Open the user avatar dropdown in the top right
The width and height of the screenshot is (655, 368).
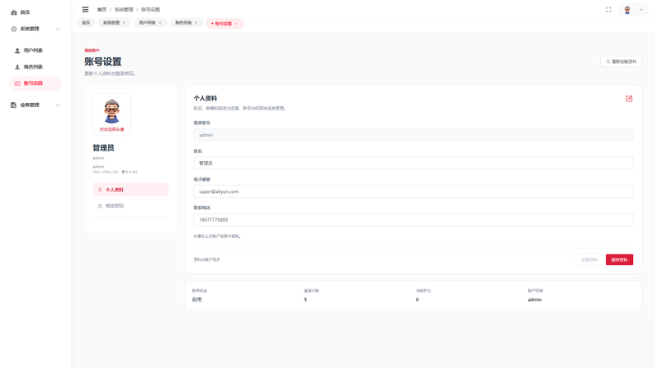point(633,10)
